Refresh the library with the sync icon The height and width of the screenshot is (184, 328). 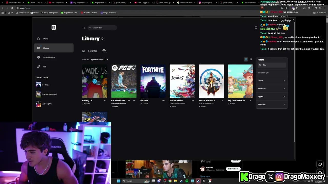[102, 39]
